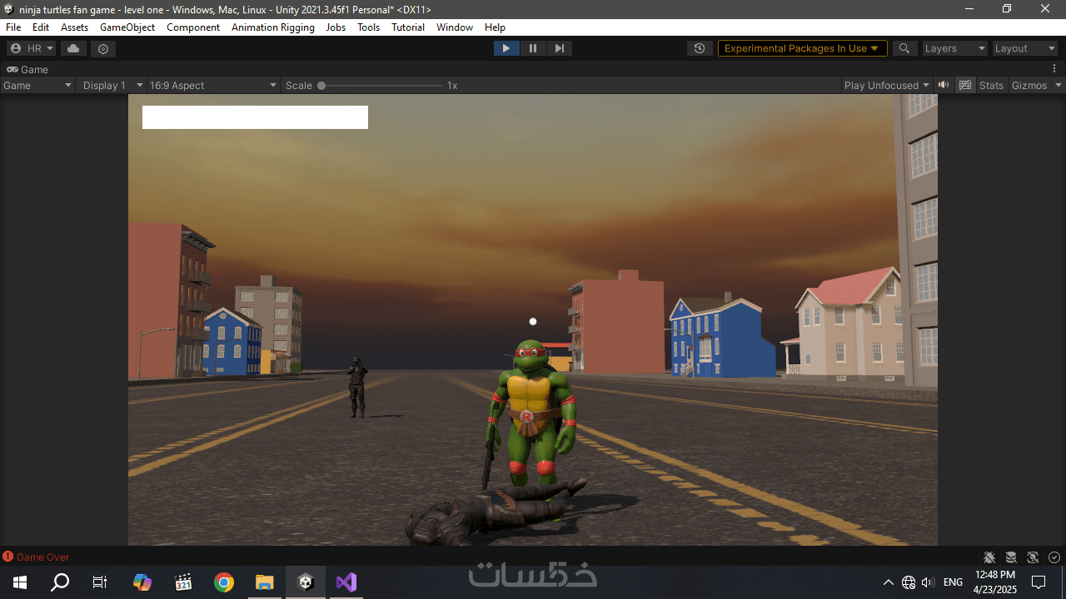Image resolution: width=1066 pixels, height=599 pixels.
Task: Open the Game view mode dropdown
Action: (x=37, y=85)
